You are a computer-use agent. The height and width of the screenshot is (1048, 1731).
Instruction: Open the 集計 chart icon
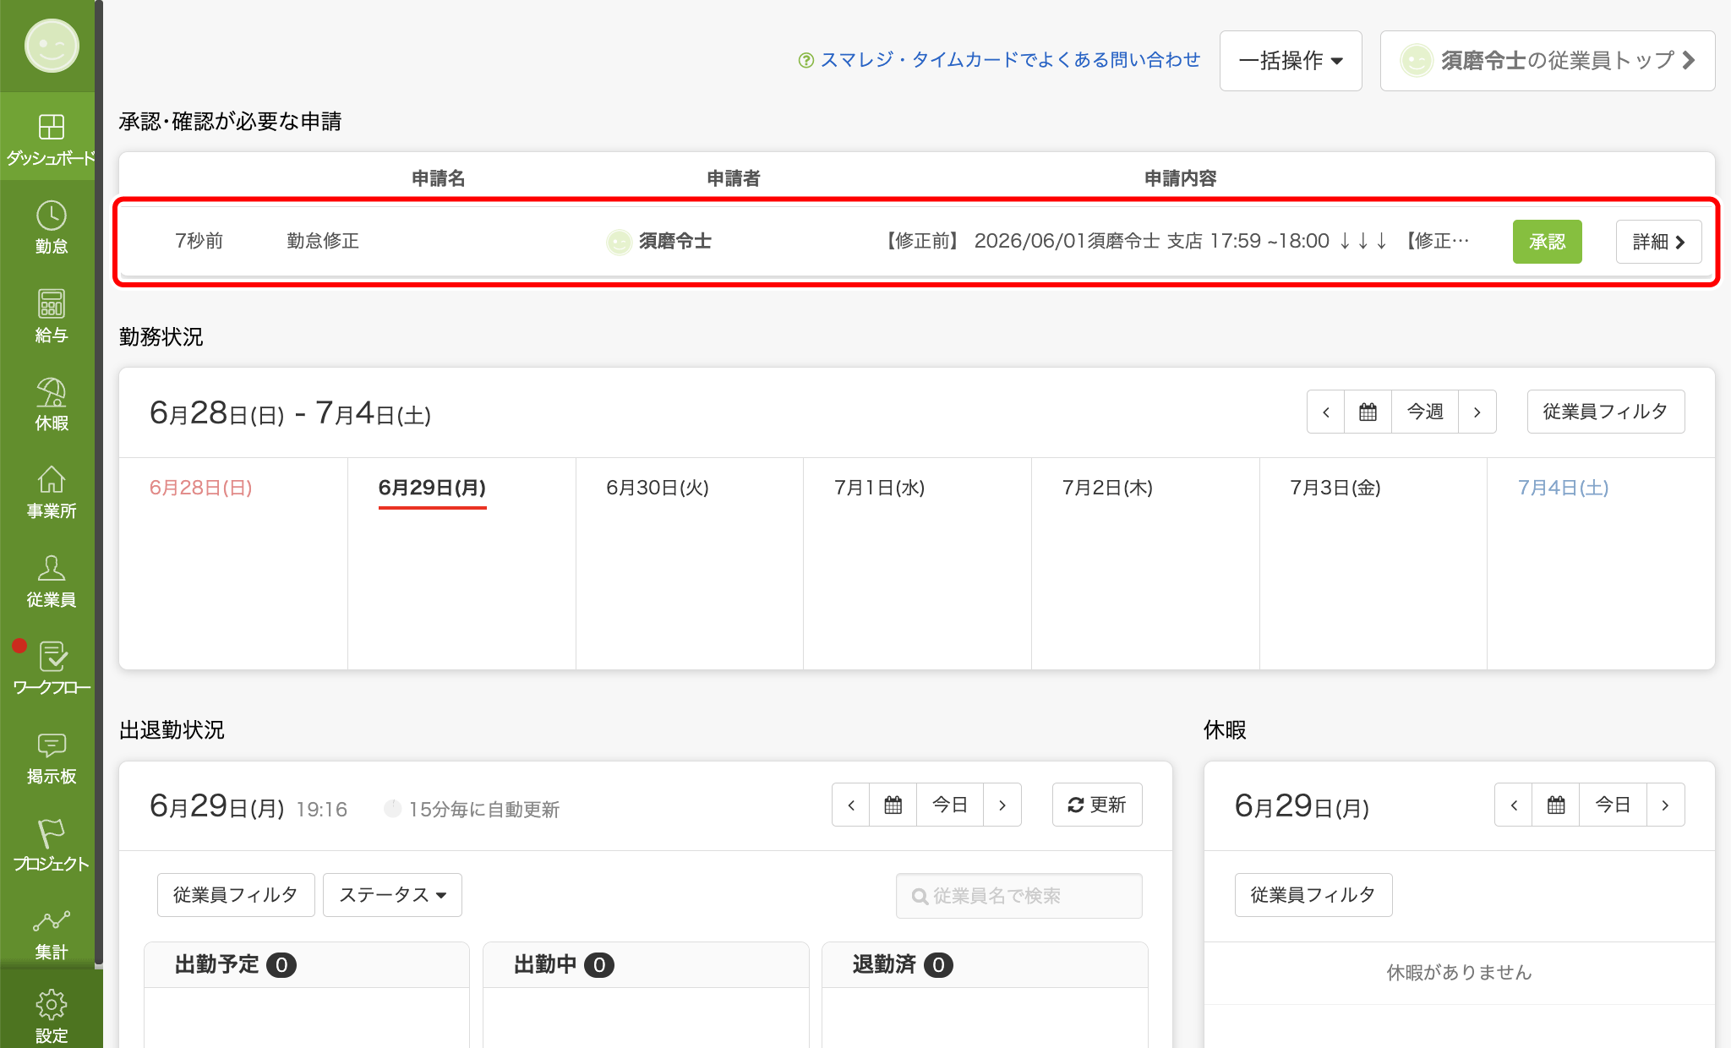(51, 933)
